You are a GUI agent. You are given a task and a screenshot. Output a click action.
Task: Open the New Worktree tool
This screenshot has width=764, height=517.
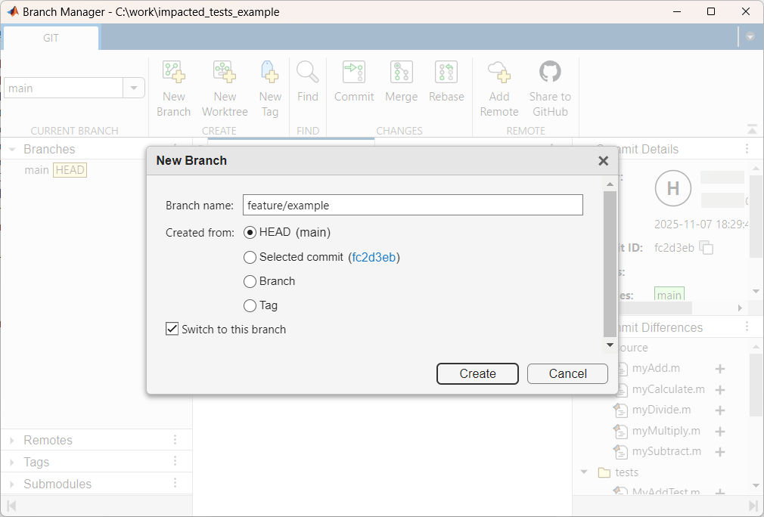tap(225, 87)
